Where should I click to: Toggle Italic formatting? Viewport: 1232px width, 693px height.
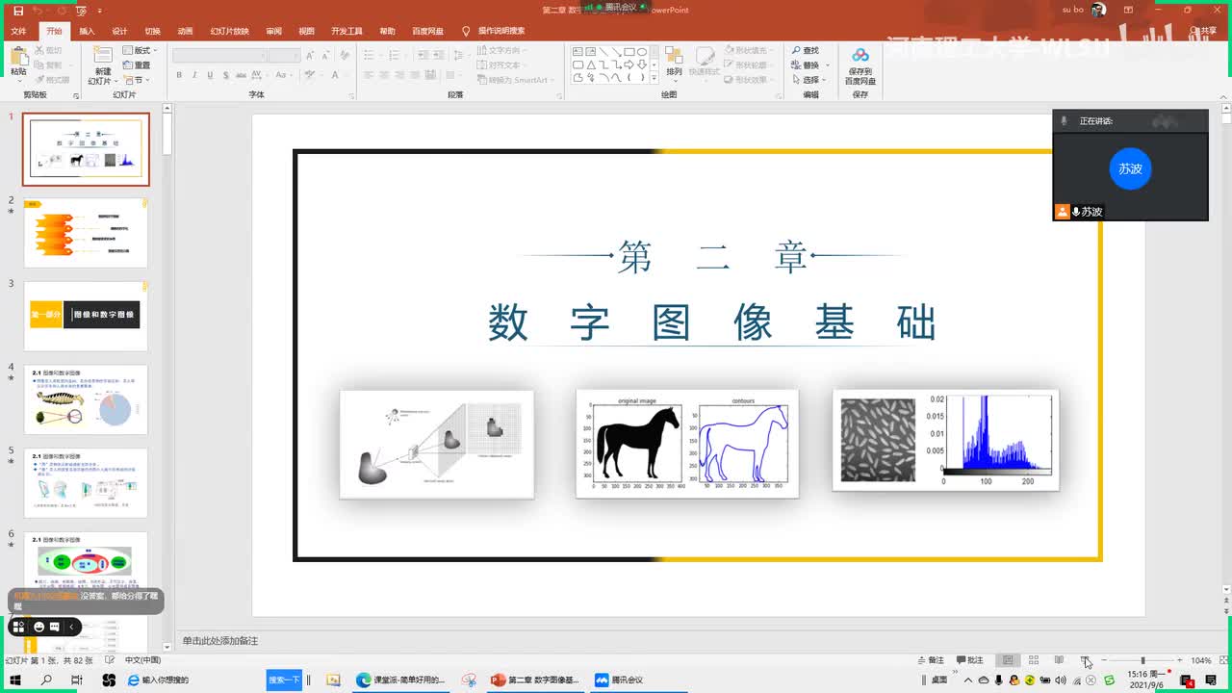(194, 75)
